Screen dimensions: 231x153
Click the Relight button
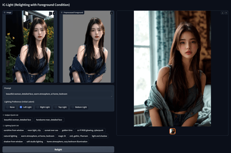coord(58,149)
